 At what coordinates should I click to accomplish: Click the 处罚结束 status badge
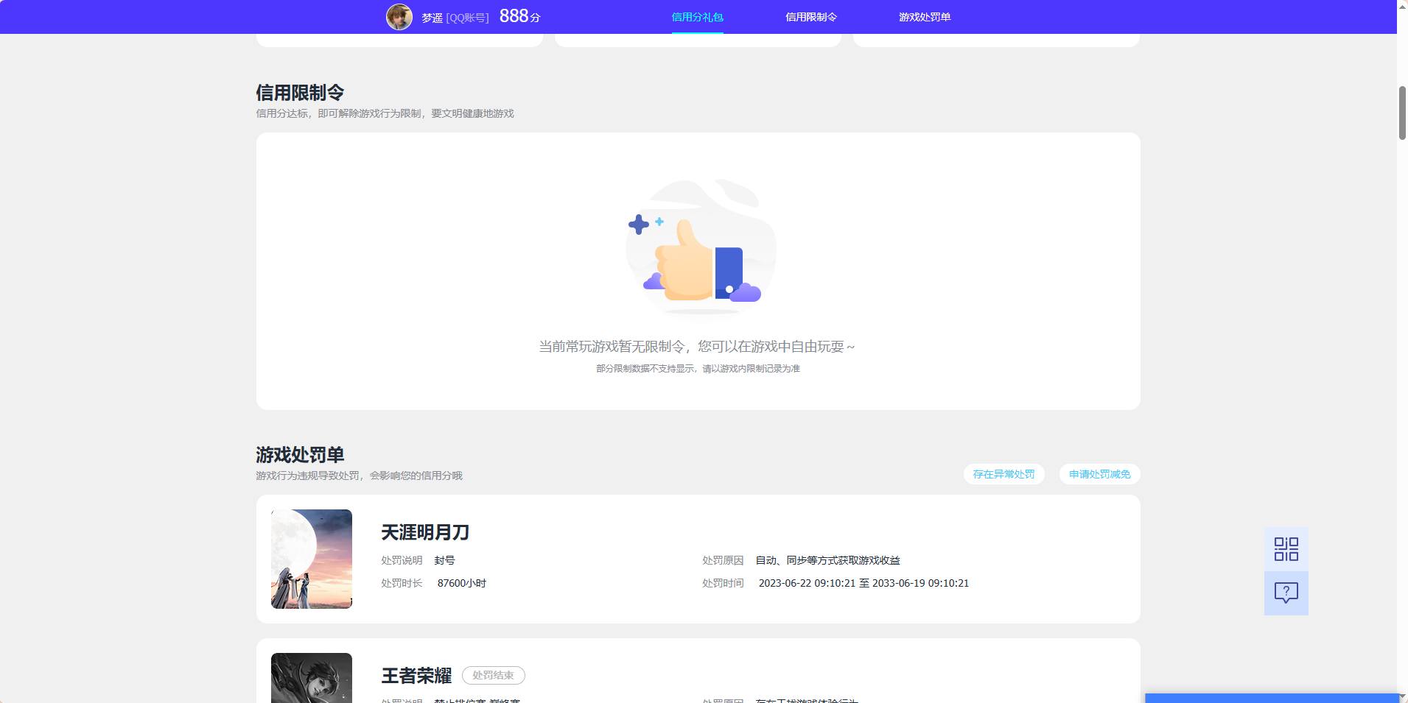pyautogui.click(x=493, y=675)
